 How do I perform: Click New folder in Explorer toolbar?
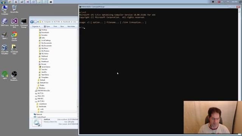point(71,26)
